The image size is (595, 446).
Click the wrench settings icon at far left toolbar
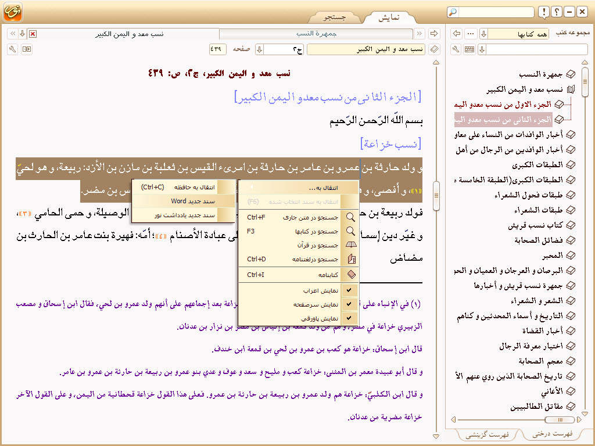13,49
